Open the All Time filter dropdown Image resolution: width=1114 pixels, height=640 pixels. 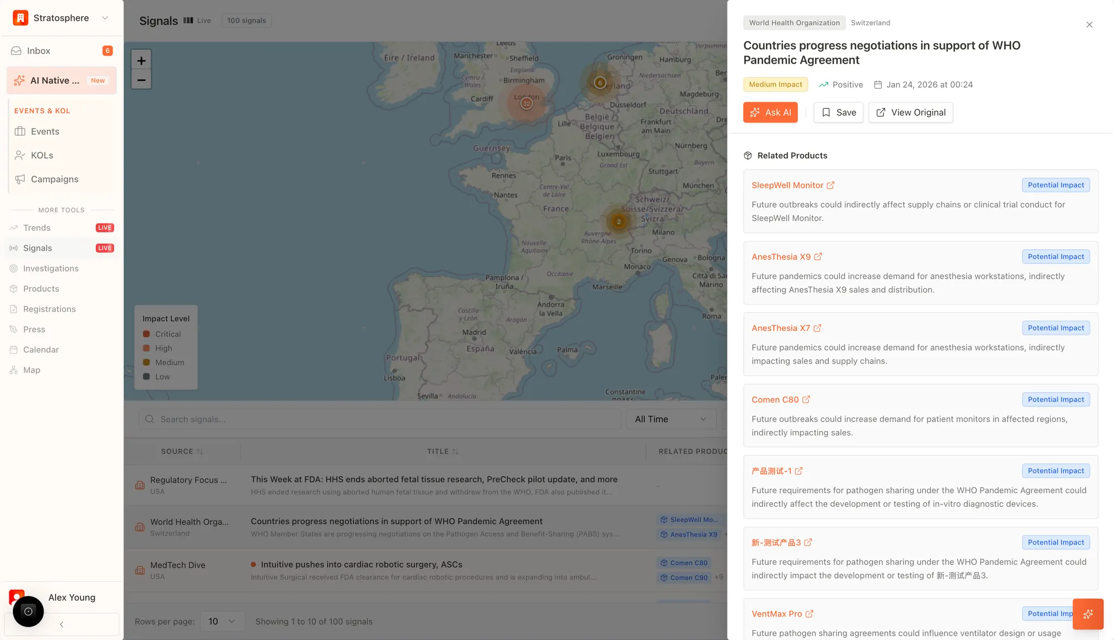point(671,419)
